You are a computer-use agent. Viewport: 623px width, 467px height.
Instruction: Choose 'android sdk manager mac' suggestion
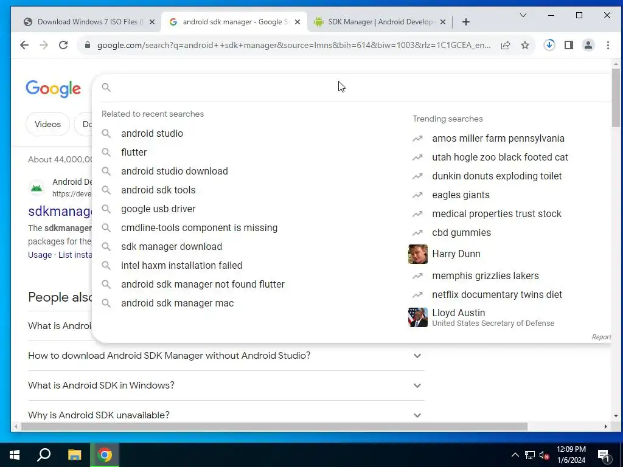pos(177,303)
